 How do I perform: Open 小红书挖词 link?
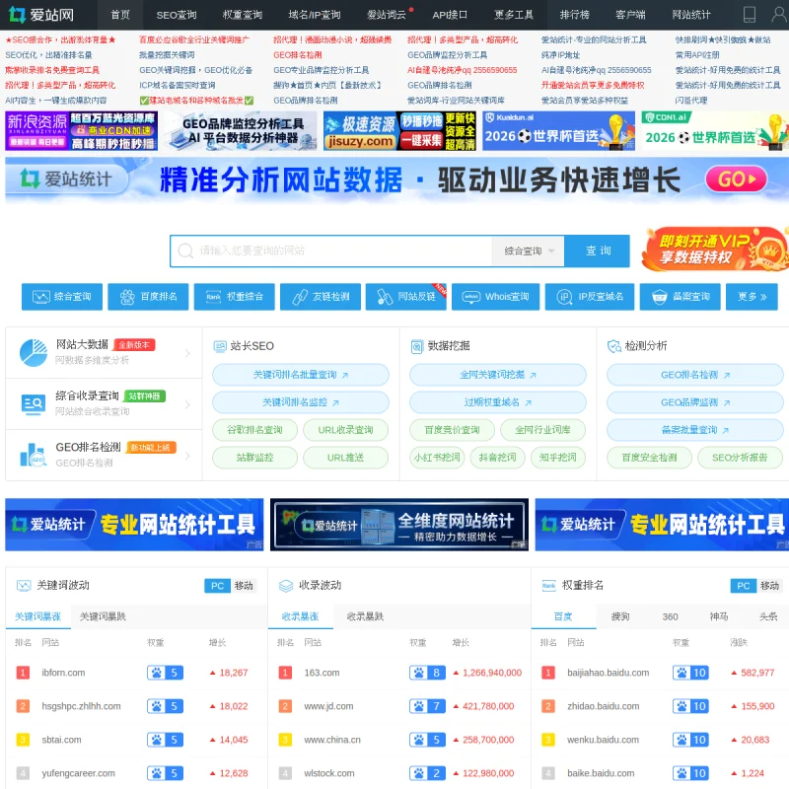coord(437,458)
